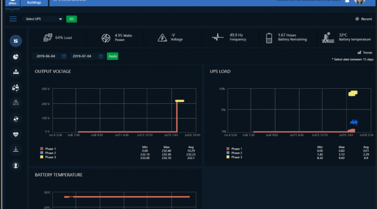The width and height of the screenshot is (377, 209).
Task: Expand the Select UPS dropdown
Action: [43, 19]
